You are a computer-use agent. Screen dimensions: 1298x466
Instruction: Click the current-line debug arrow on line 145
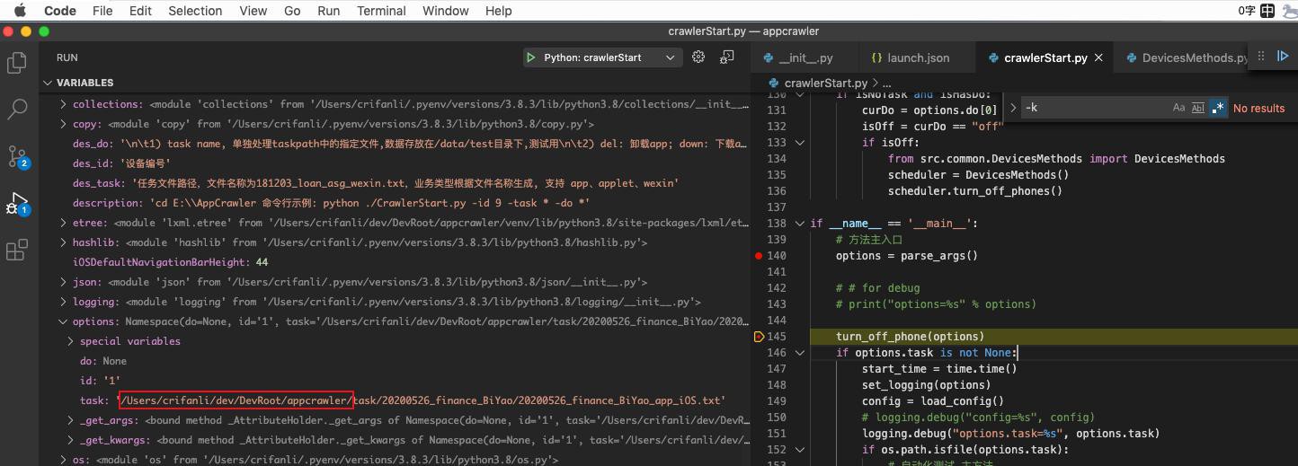coord(760,337)
